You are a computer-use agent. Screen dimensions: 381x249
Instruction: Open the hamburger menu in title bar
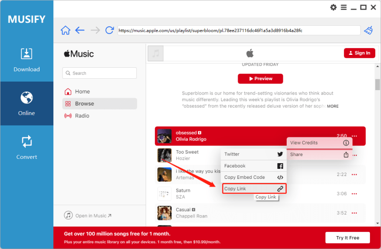(x=343, y=7)
